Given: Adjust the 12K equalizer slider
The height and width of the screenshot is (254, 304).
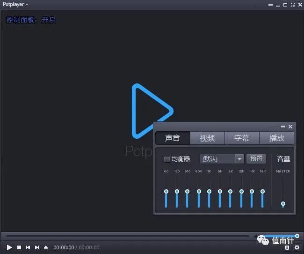Looking at the screenshot, I should click(x=241, y=192).
